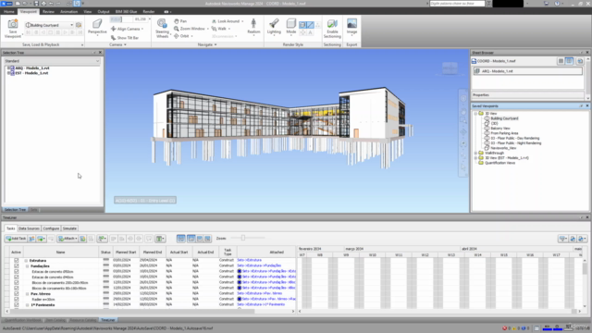Expand ARQ - Modelo_1.rvt in Selection Tree

pyautogui.click(x=8, y=68)
